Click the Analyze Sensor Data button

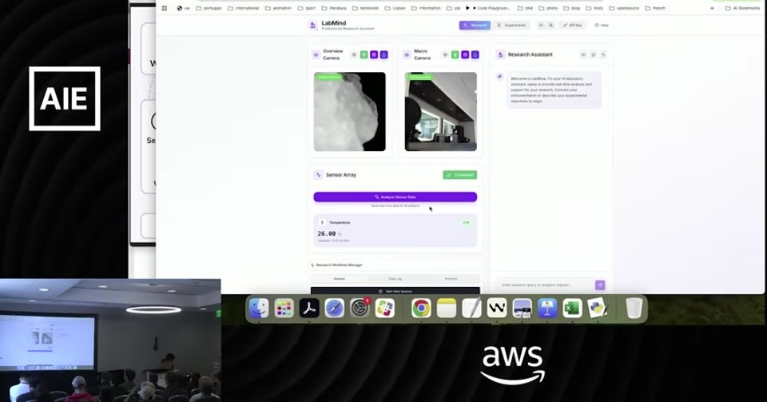[x=395, y=197]
